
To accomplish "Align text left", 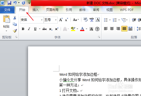I will coord(106,29).
